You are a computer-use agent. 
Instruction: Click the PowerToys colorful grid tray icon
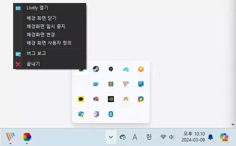pos(111,84)
